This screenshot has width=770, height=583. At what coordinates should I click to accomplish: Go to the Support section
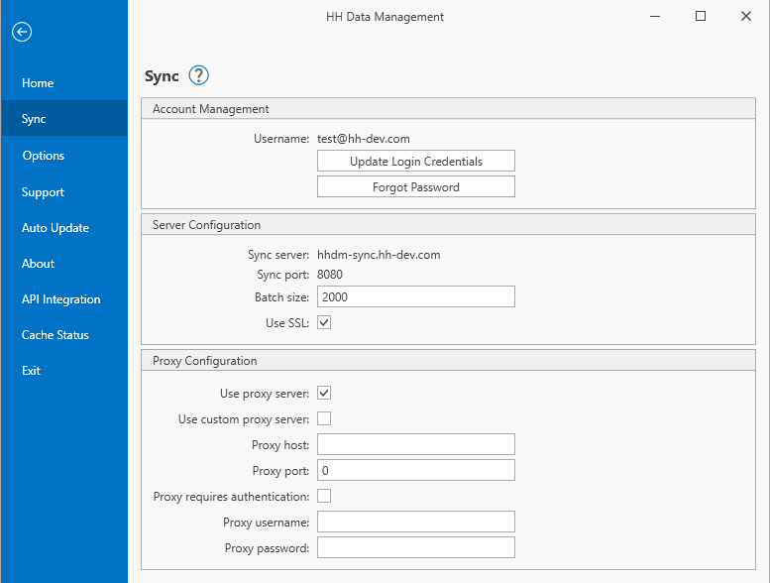click(43, 192)
